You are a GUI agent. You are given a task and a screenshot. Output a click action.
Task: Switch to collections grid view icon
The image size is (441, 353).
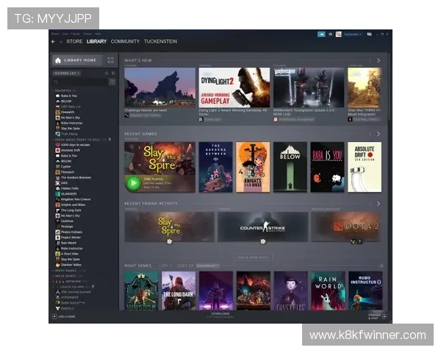[x=110, y=60]
